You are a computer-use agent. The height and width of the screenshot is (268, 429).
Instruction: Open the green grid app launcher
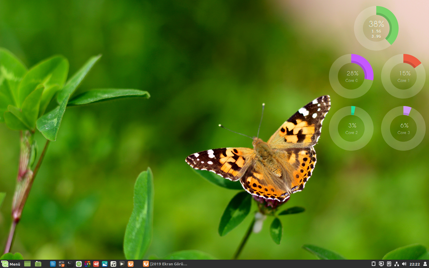[x=79, y=264]
